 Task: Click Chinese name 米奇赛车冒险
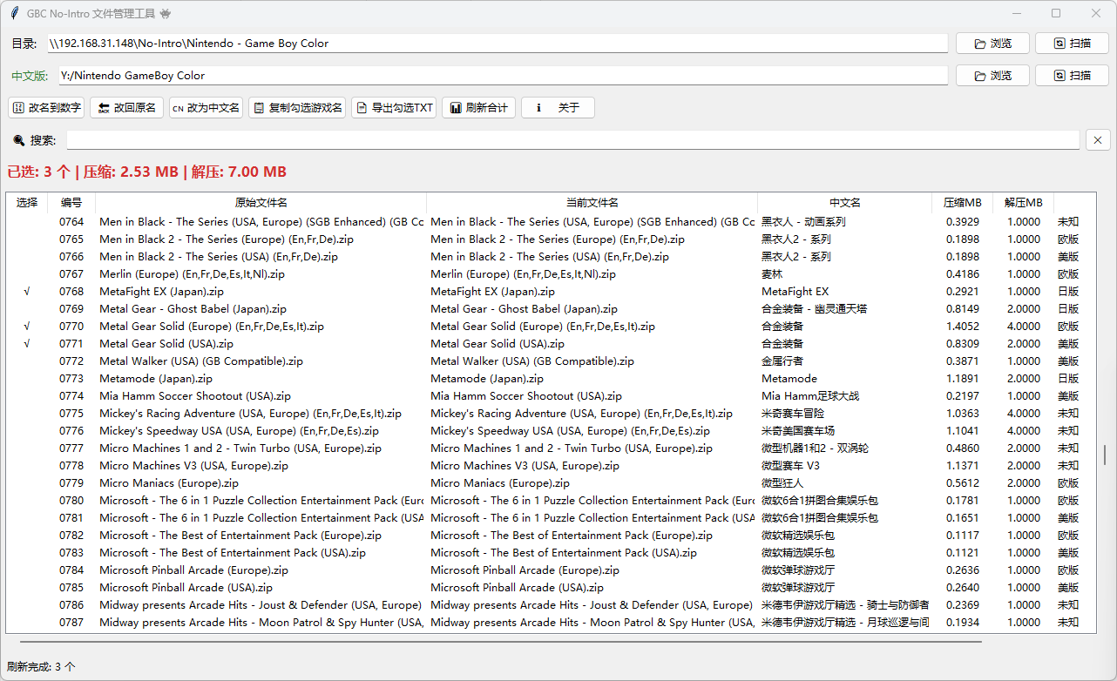pos(793,414)
